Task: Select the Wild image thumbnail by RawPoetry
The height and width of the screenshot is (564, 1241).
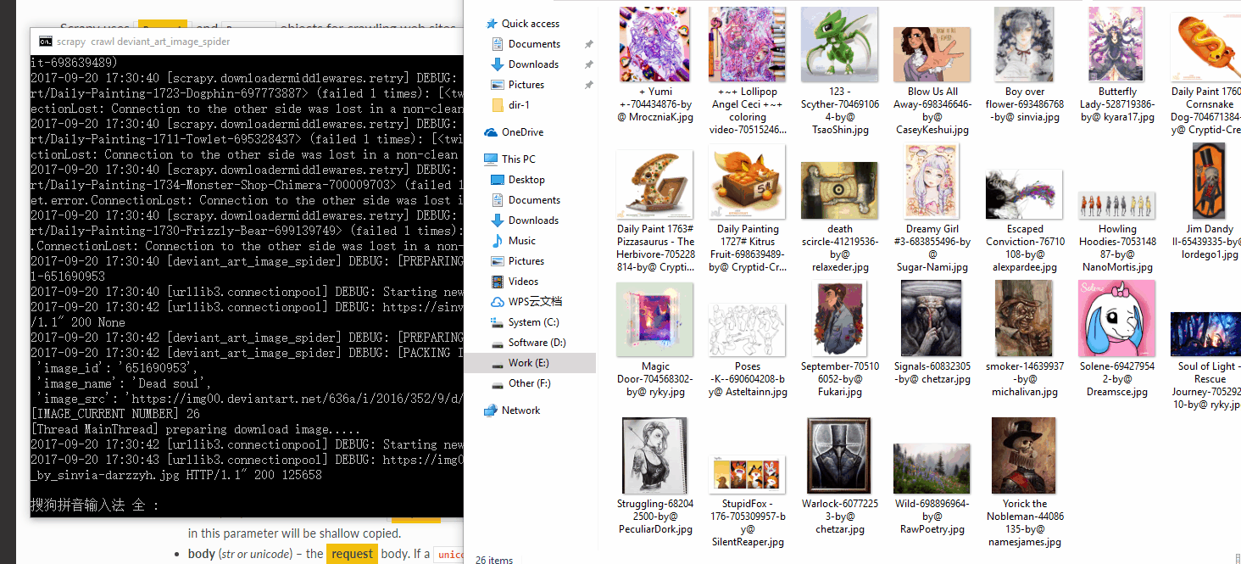Action: click(932, 468)
